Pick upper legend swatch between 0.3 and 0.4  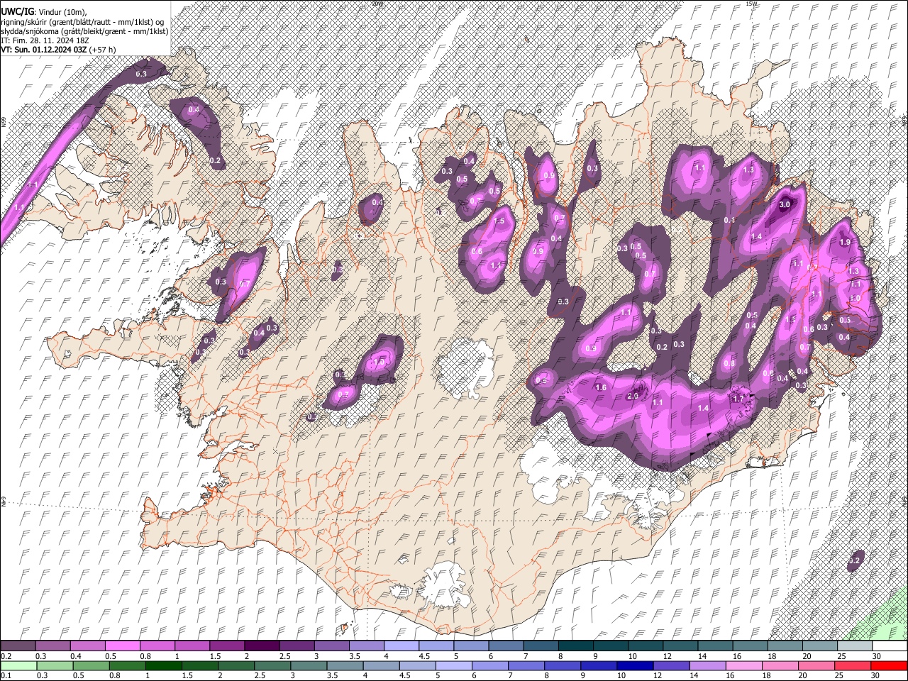tap(52, 646)
